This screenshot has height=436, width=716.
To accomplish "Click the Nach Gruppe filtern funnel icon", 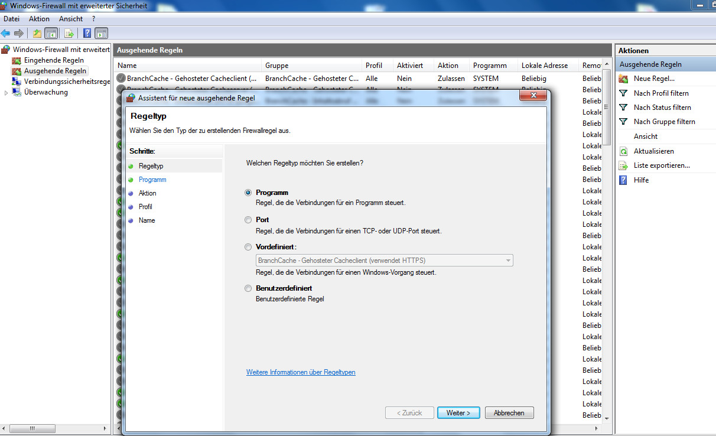I will click(x=623, y=122).
